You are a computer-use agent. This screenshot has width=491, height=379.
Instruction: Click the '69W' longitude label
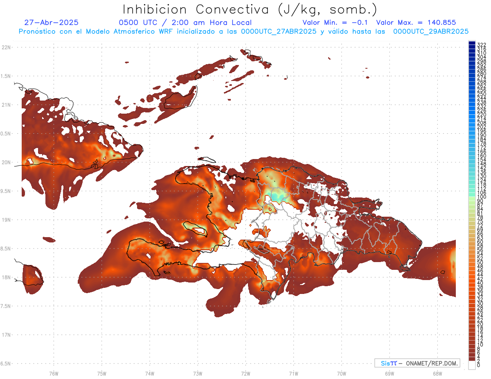[x=389, y=373]
